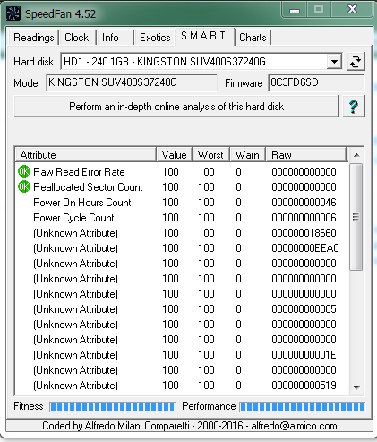Perform an in-depth online analysis of this disk
377x442 pixels.
point(176,107)
